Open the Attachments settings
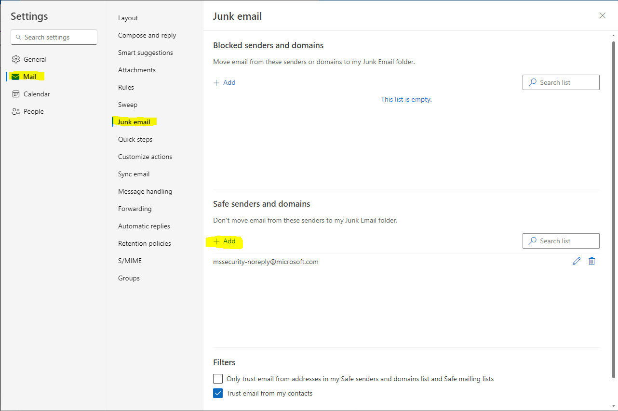This screenshot has height=411, width=618. click(137, 70)
